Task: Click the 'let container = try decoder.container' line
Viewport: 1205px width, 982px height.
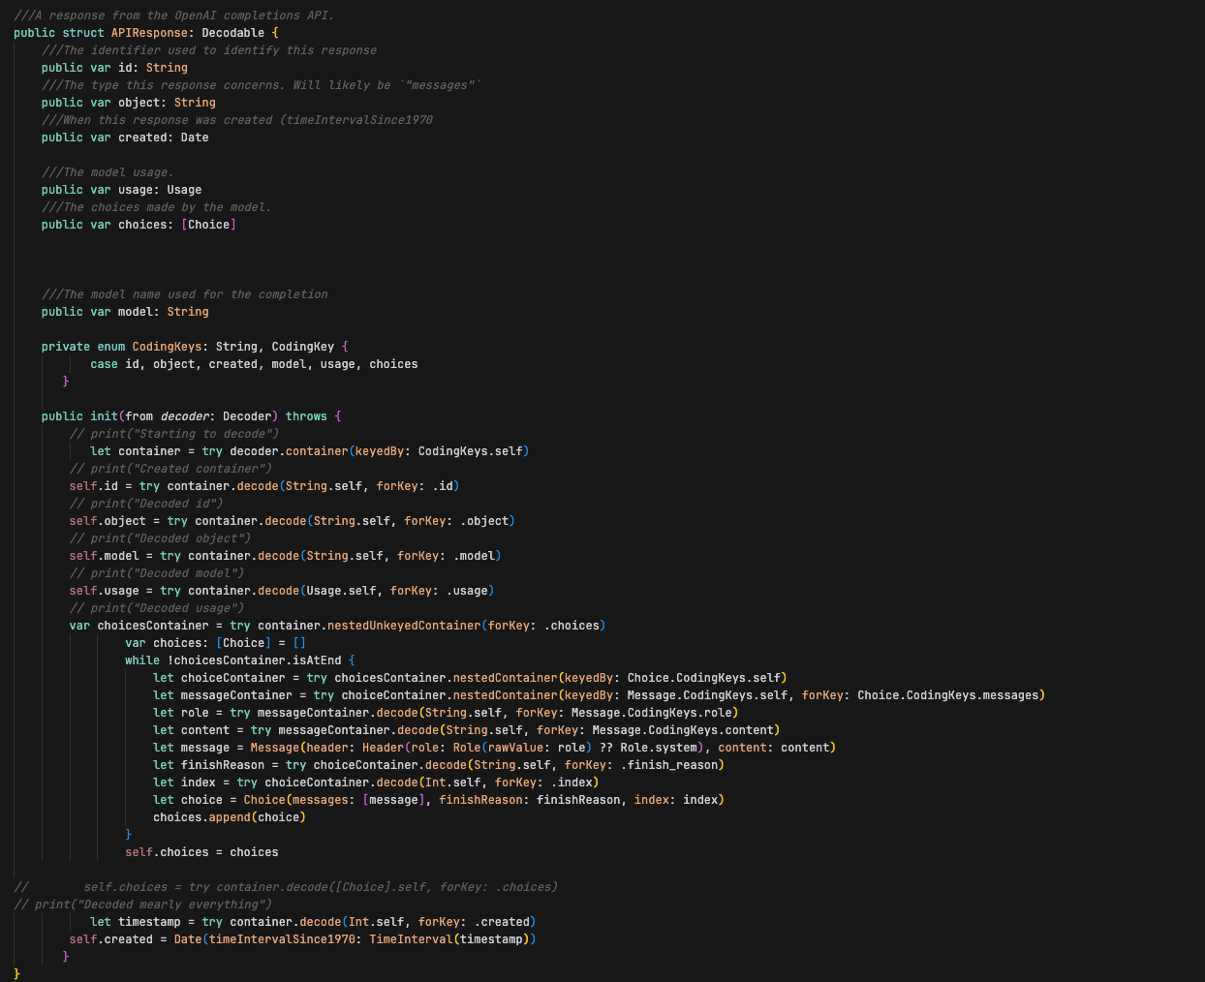Action: pos(310,451)
